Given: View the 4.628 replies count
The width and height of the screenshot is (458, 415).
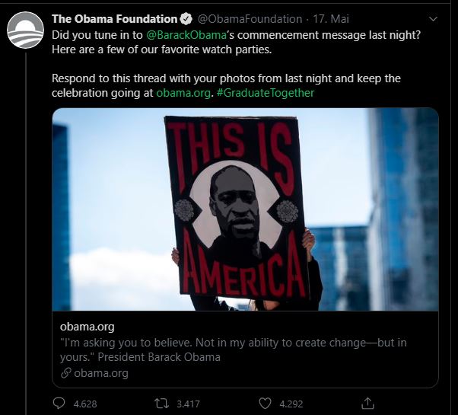Looking at the screenshot, I should pos(85,404).
